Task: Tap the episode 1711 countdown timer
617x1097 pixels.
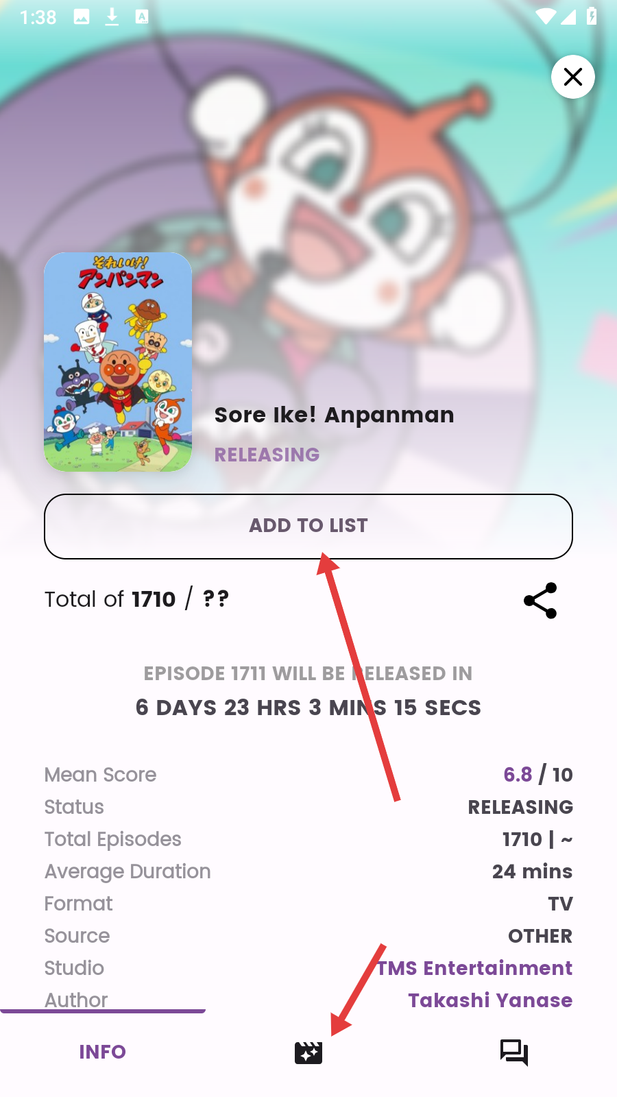Action: click(x=308, y=708)
